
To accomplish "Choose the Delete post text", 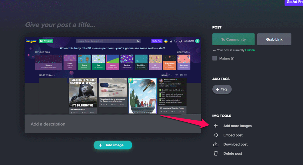I will [233, 154].
